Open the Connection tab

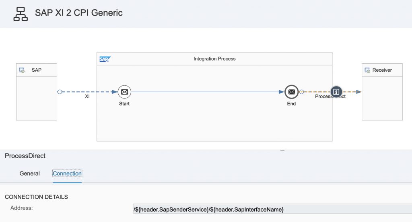[67, 174]
